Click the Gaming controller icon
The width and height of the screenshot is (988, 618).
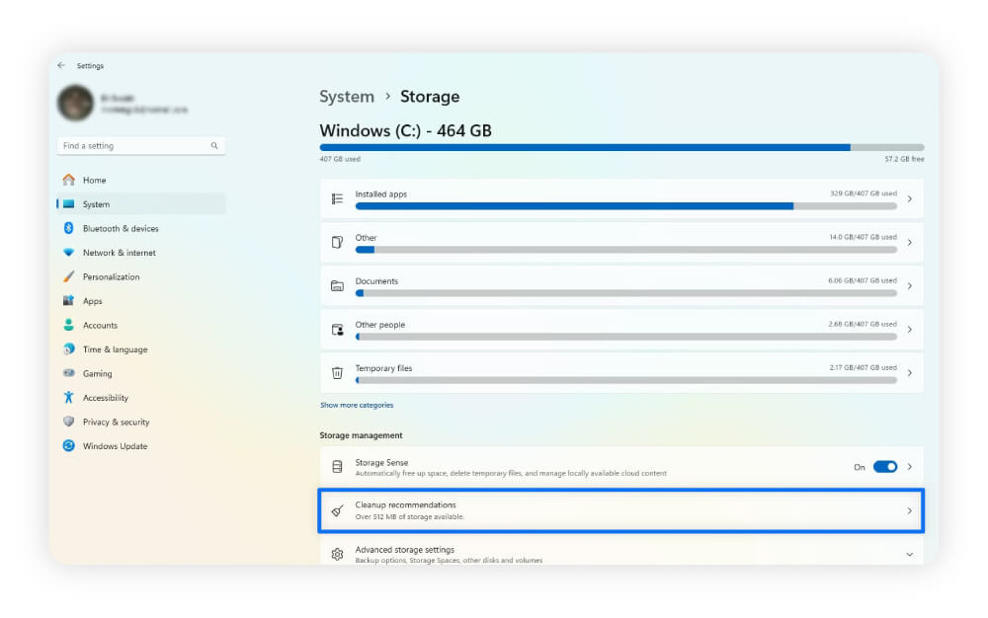tap(69, 373)
